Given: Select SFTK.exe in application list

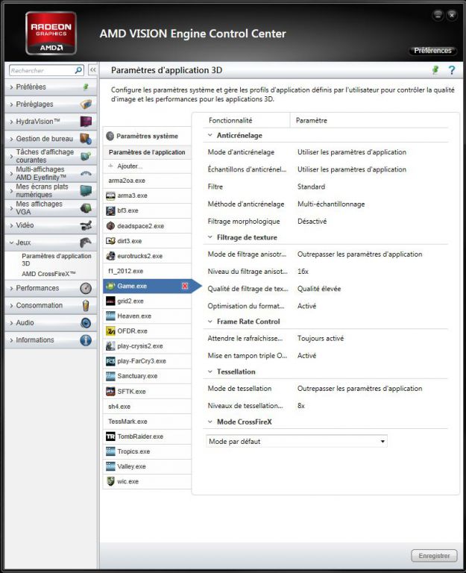Looking at the screenshot, I should pos(147,392).
